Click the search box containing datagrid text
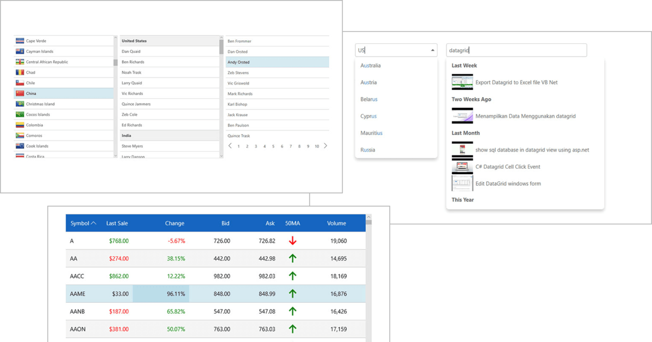Screen dimensions: 652x342 tap(516, 50)
